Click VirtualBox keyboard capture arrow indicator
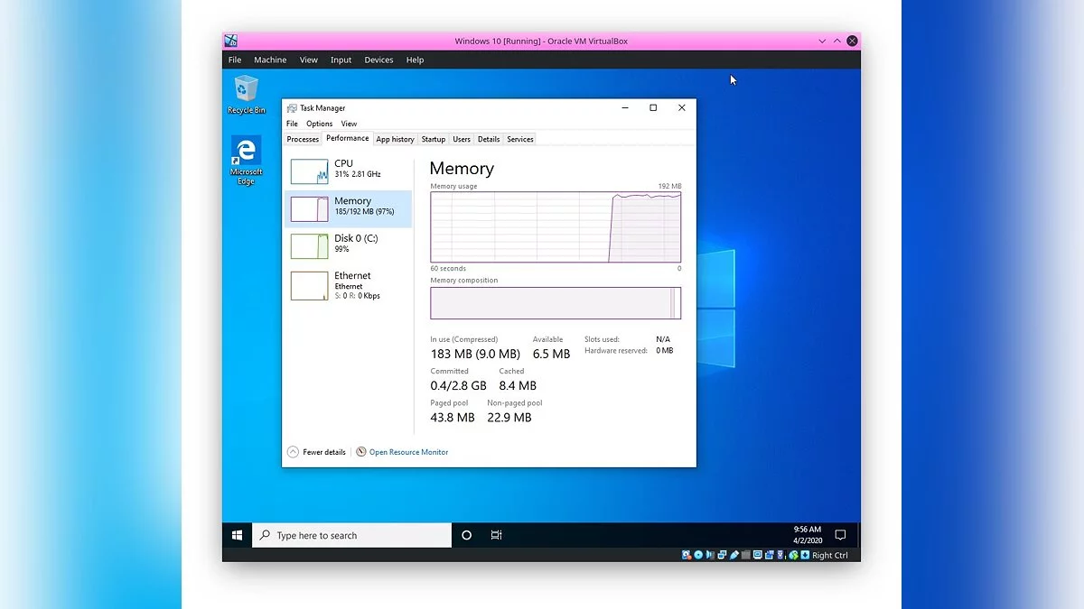 805,555
